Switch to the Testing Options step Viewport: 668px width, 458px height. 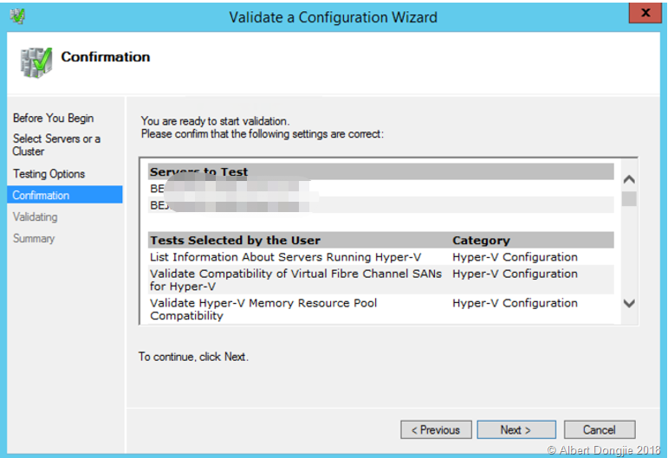coord(49,174)
